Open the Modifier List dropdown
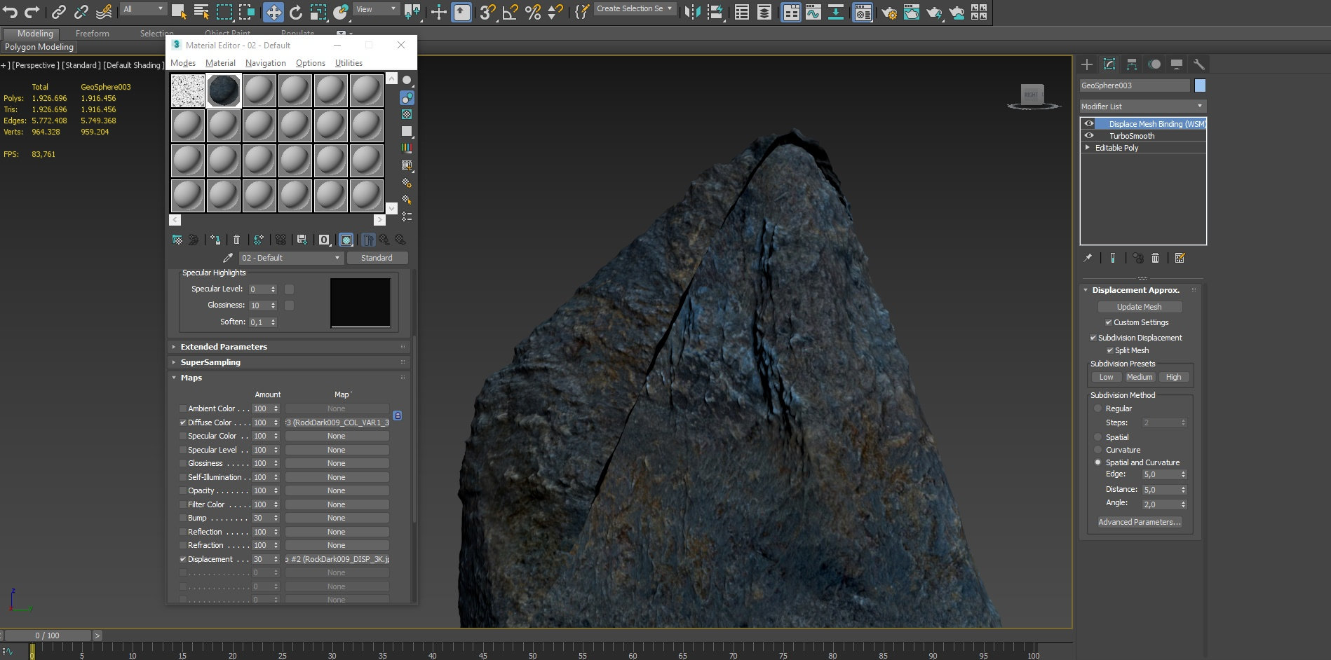The width and height of the screenshot is (1331, 660). click(x=1142, y=106)
